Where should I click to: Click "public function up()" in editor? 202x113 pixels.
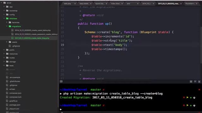95,24
